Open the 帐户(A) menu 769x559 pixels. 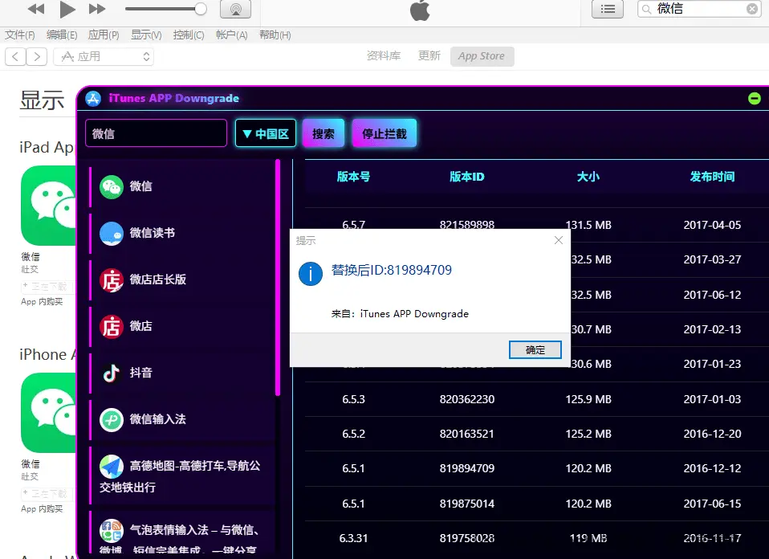coord(231,35)
